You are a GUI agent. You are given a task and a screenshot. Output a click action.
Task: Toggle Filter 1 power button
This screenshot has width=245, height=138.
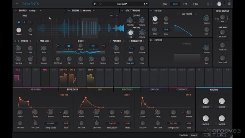pyautogui.click(x=151, y=11)
